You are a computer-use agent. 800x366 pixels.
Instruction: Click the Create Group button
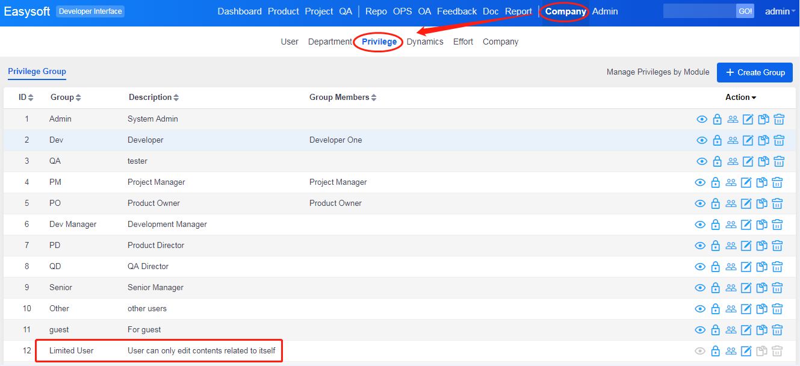tap(754, 72)
